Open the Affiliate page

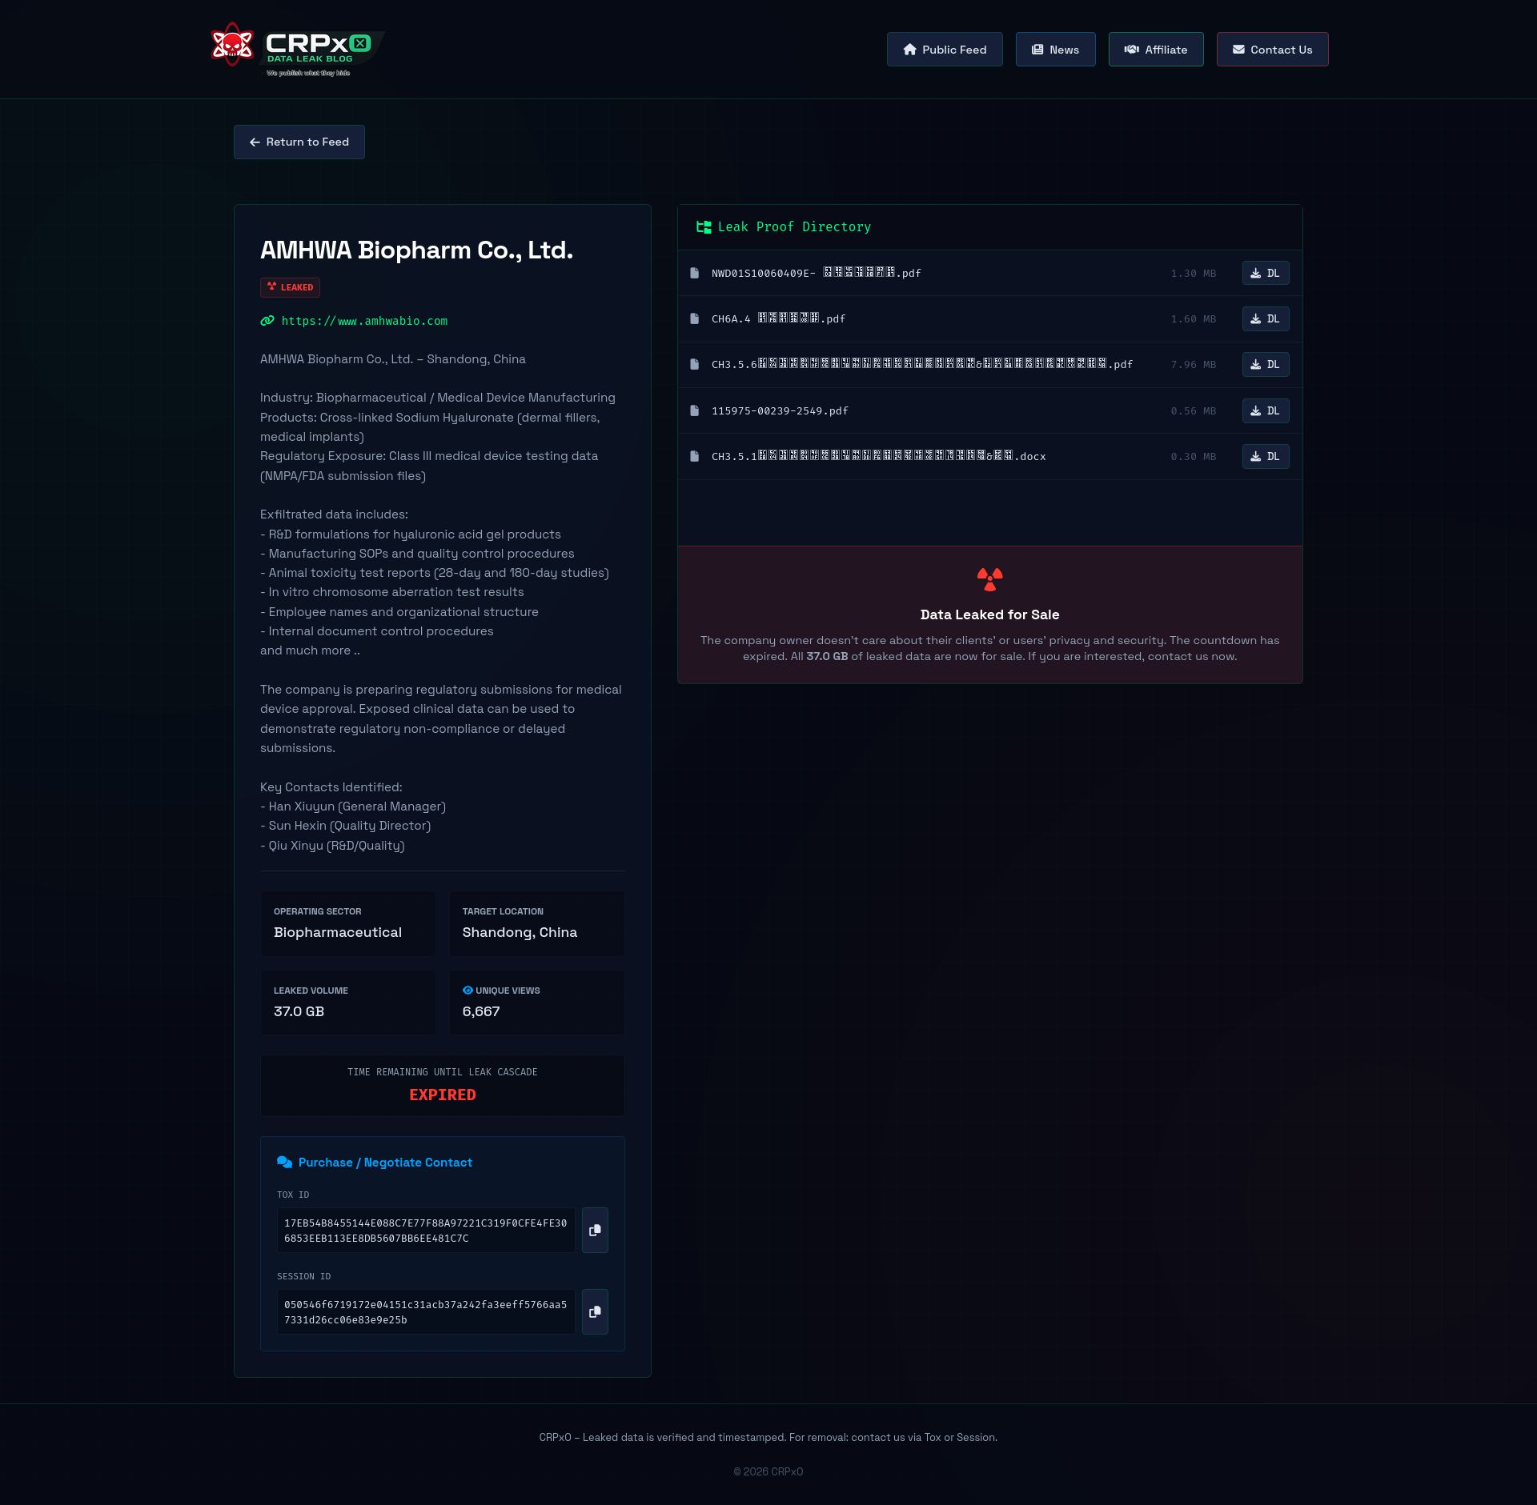tap(1156, 50)
